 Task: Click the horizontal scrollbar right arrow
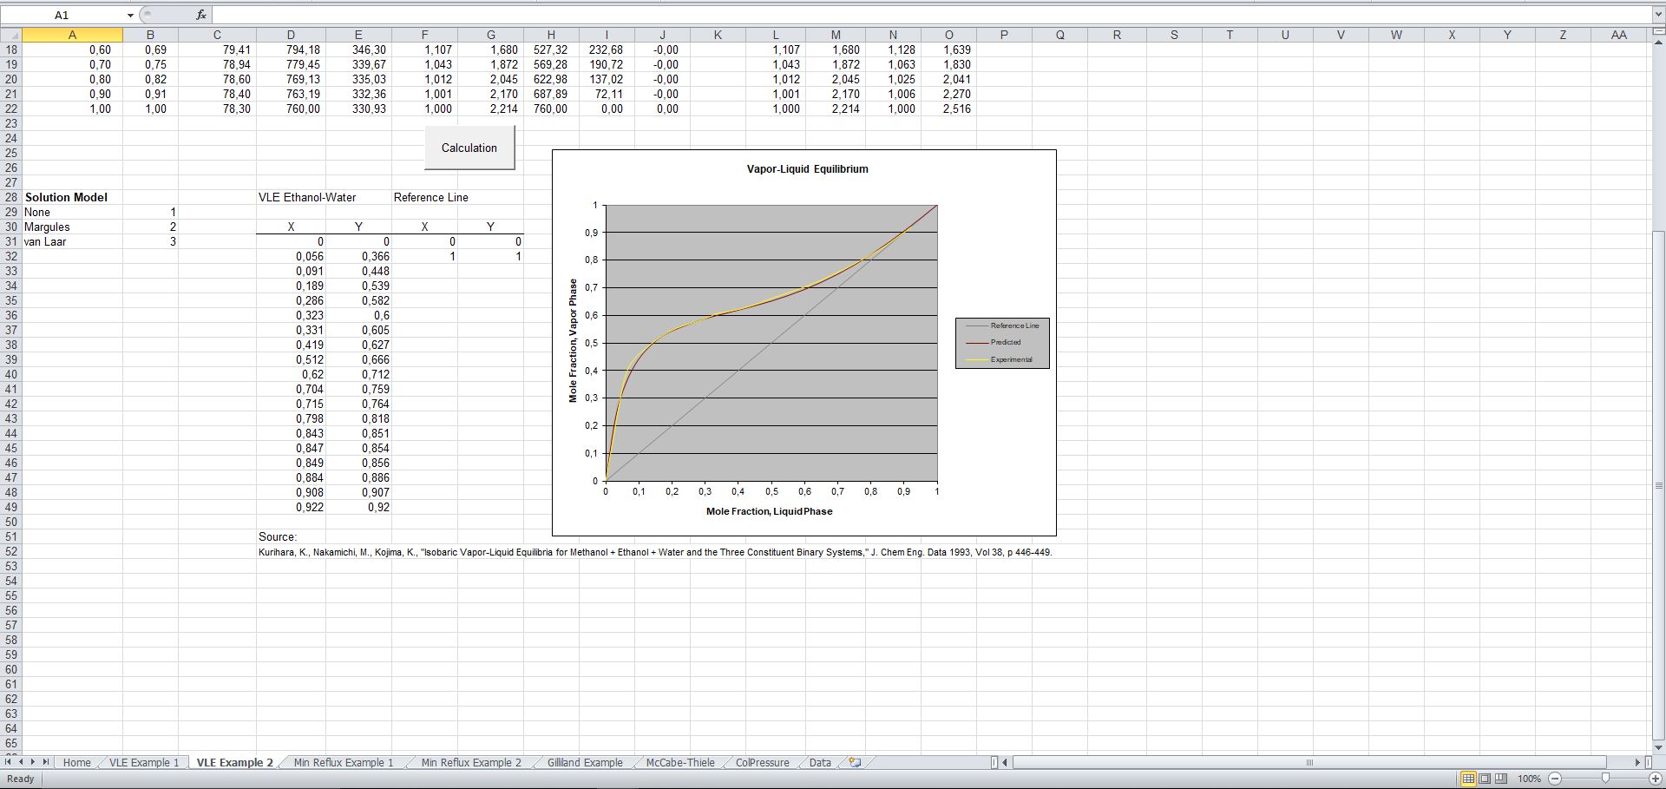click(x=1637, y=762)
